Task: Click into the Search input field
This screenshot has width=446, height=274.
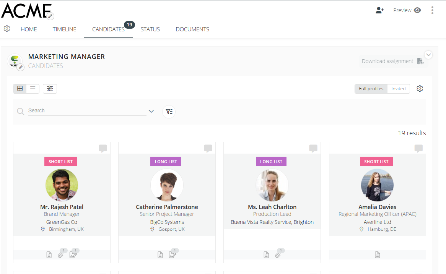Action: pyautogui.click(x=87, y=110)
